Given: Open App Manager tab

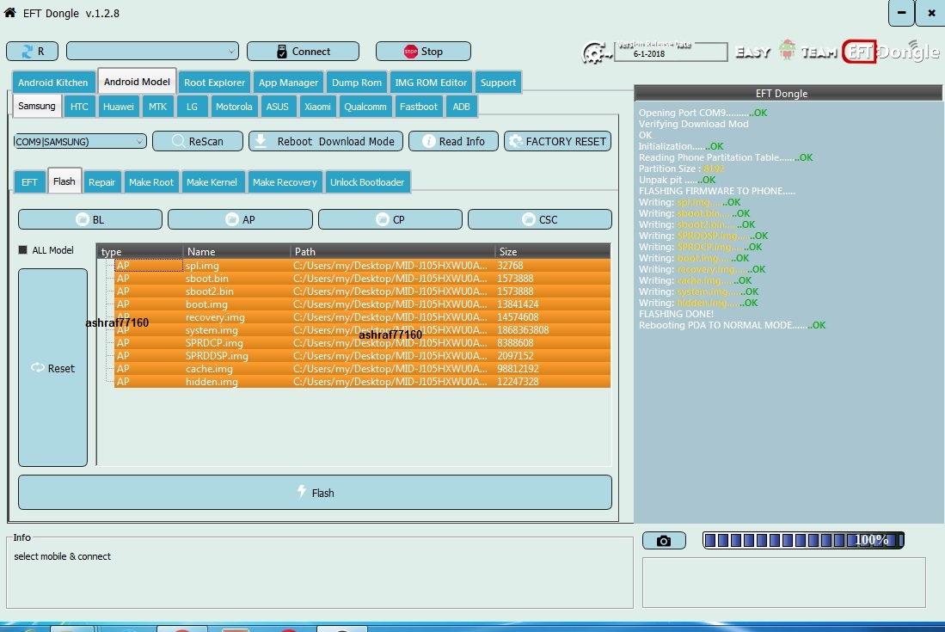Looking at the screenshot, I should tap(288, 83).
